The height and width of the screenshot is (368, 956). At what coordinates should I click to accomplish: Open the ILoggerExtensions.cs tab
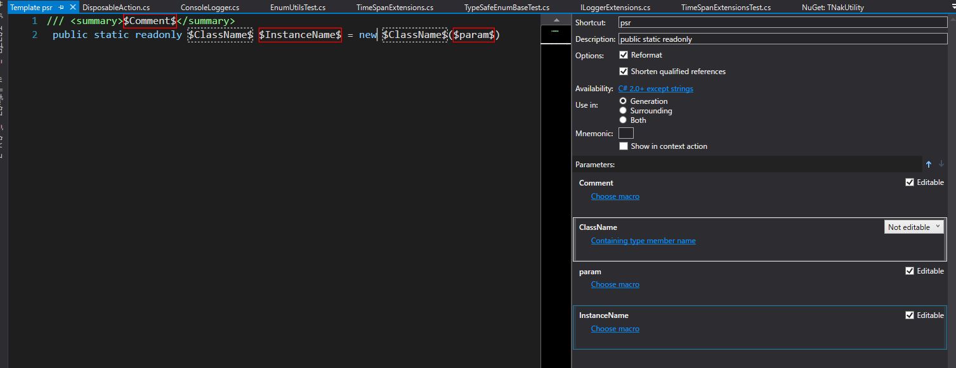pos(615,8)
